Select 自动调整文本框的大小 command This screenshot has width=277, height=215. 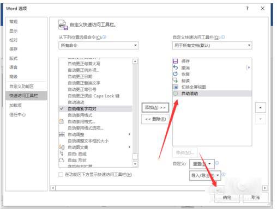(x=95, y=141)
